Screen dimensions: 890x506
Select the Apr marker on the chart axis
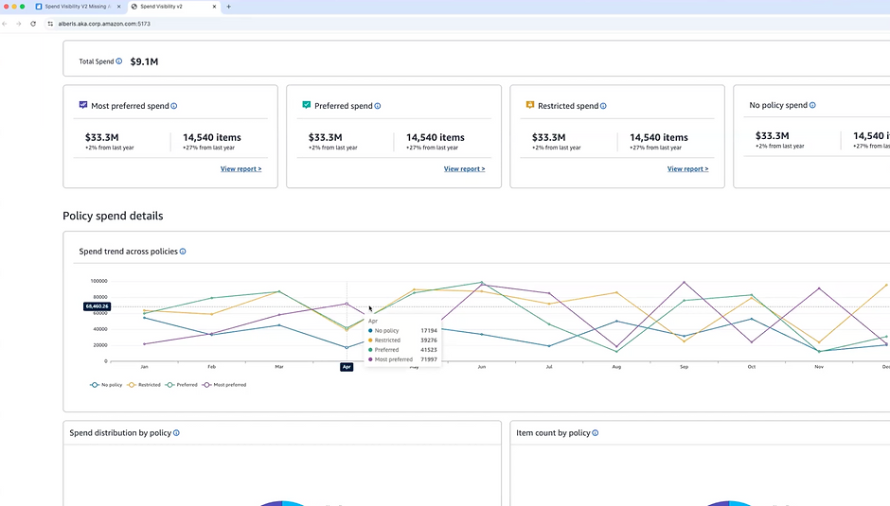click(347, 367)
